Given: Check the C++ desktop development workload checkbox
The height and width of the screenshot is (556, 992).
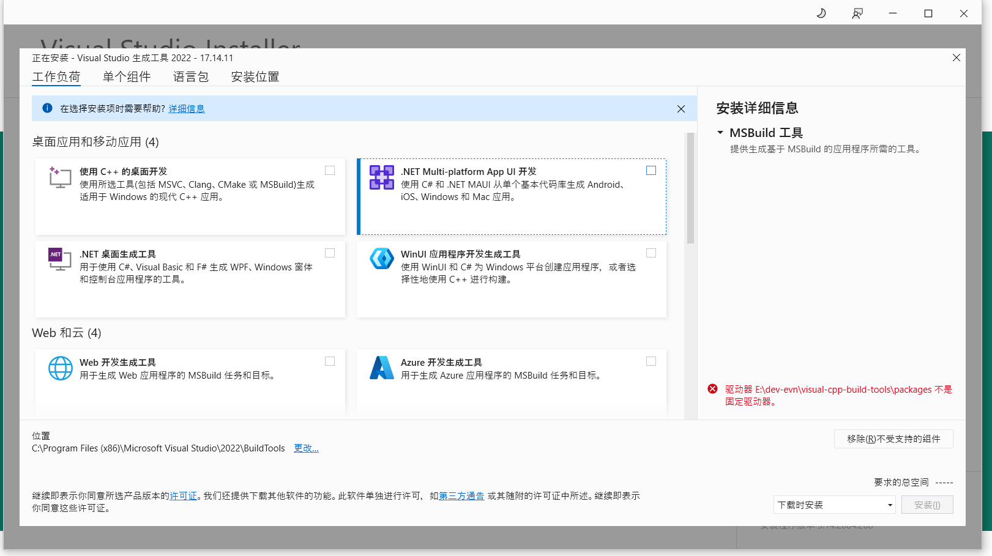Looking at the screenshot, I should (x=330, y=171).
